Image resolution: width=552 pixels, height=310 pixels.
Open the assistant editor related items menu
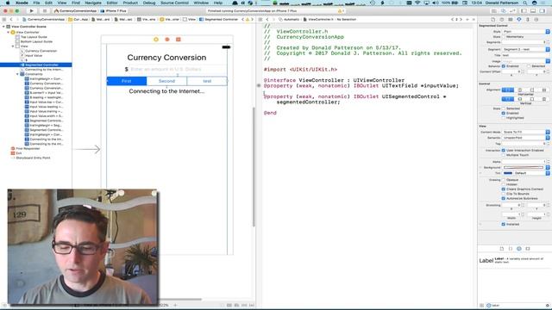click(x=260, y=19)
